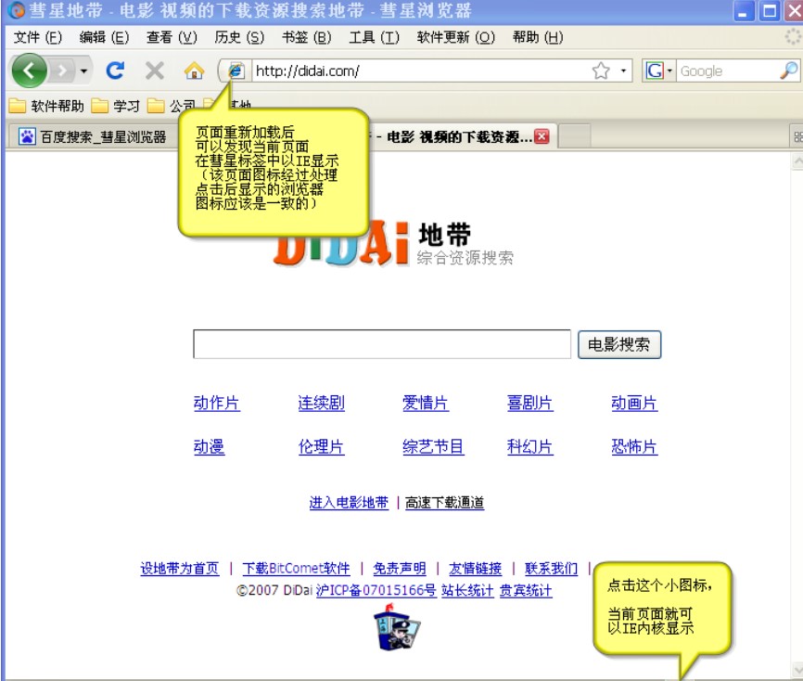
Task: Open the 科幻片 category link
Action: pyautogui.click(x=530, y=447)
